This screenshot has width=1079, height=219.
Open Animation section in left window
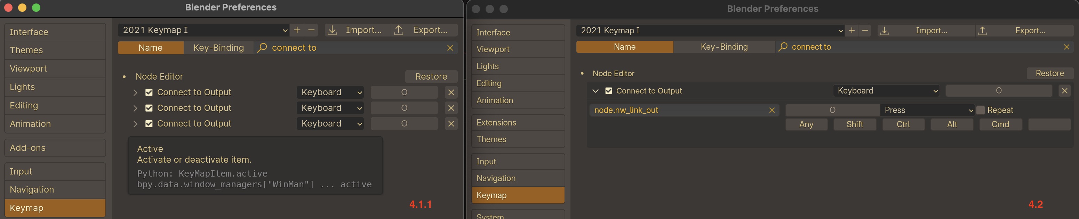click(x=55, y=124)
